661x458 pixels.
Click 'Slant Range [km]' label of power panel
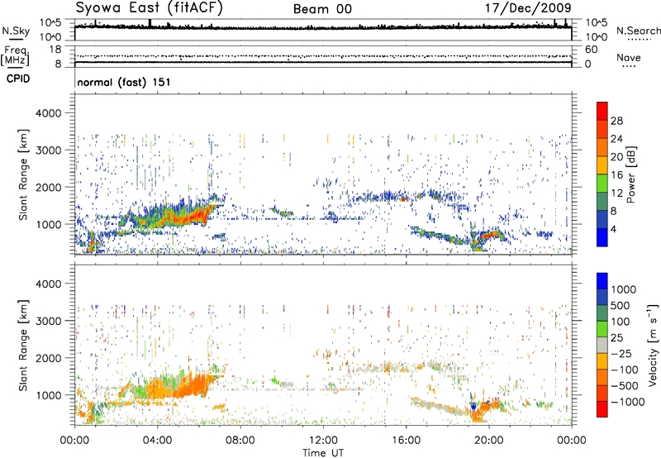coord(23,174)
